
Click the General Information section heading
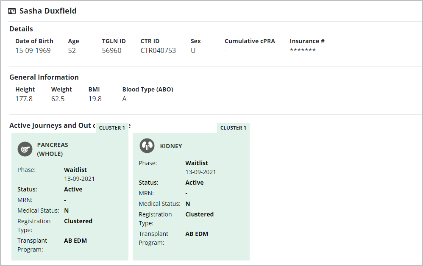(x=44, y=77)
